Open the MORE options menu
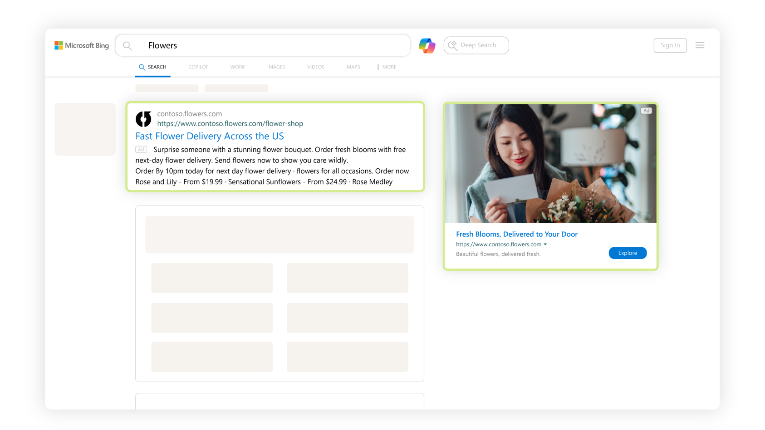The width and height of the screenshot is (765, 430). [386, 67]
